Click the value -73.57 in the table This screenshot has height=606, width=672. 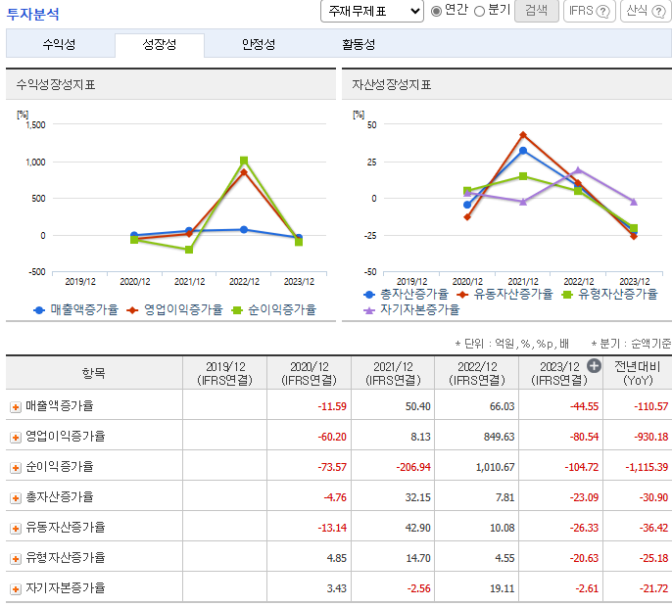tap(332, 468)
